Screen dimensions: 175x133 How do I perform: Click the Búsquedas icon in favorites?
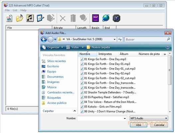coord(43,98)
